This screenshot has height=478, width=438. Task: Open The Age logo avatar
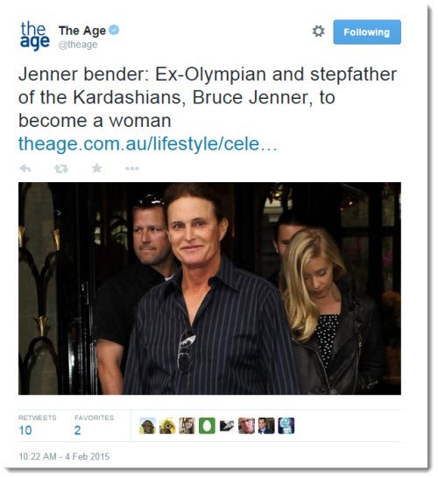pyautogui.click(x=35, y=36)
